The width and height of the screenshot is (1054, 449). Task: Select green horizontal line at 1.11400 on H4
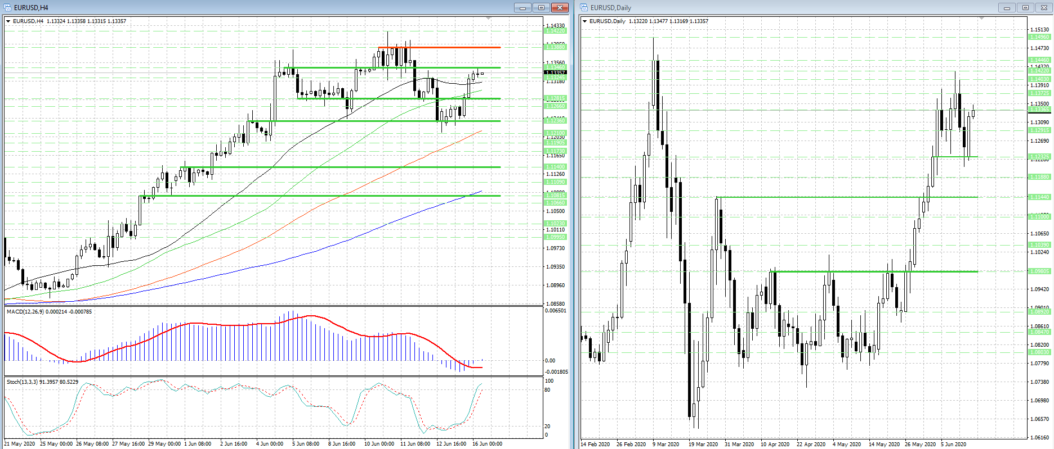(x=341, y=167)
